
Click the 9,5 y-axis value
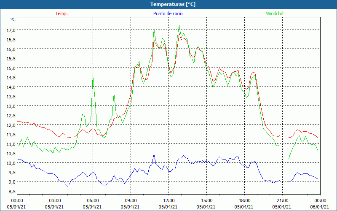[x=12, y=173]
